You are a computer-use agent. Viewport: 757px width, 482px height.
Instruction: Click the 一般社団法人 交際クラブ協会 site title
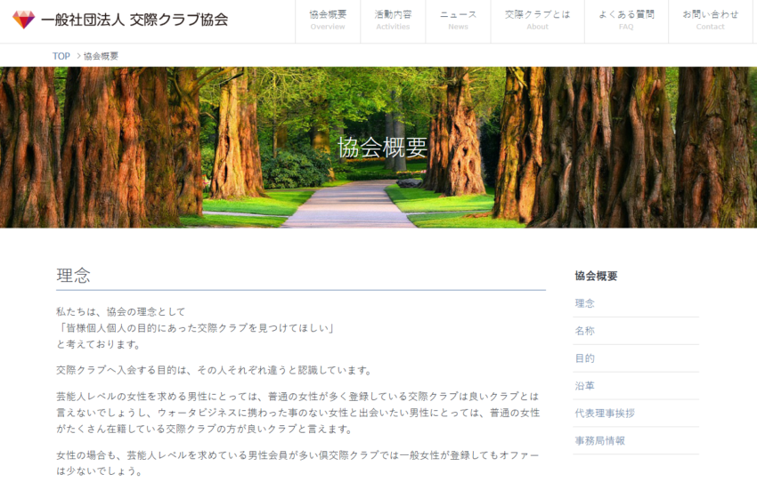134,20
